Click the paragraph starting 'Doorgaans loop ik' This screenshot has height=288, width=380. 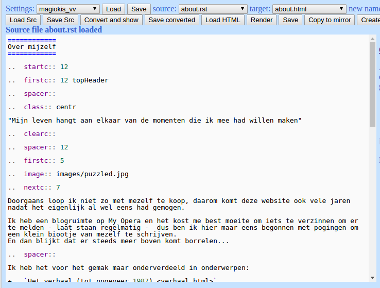[179, 204]
